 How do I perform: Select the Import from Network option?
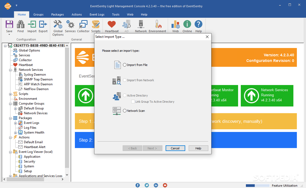pyautogui.click(x=125, y=80)
